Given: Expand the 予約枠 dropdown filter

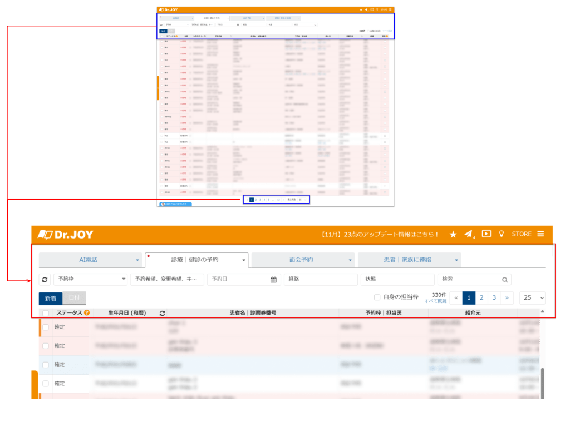Looking at the screenshot, I should [90, 280].
